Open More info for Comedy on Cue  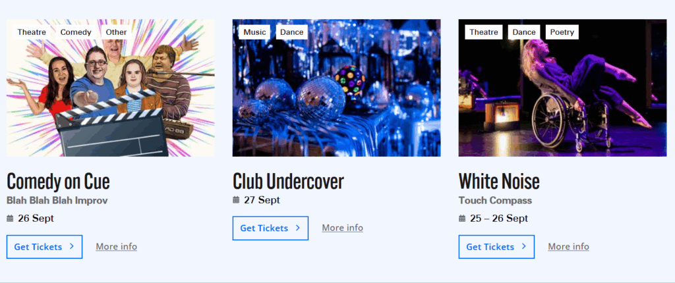tap(116, 246)
